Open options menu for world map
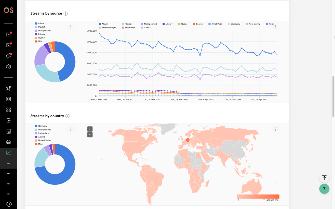 coord(275,129)
